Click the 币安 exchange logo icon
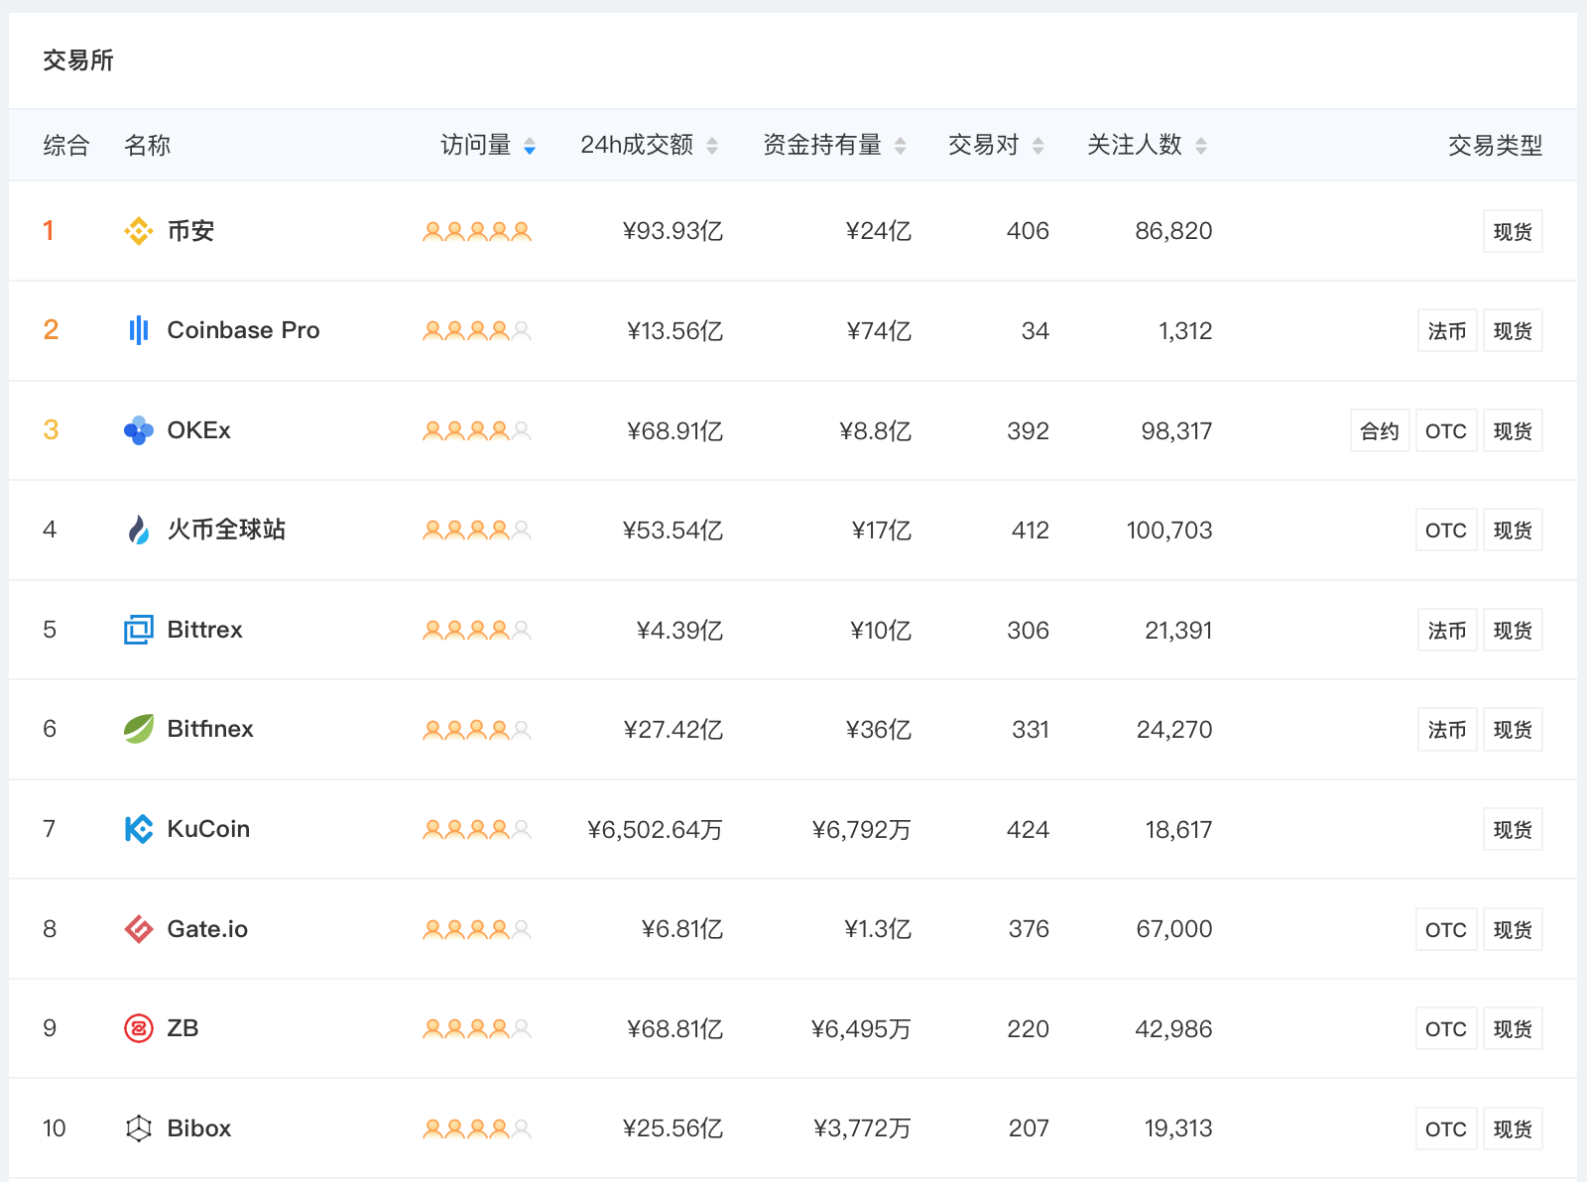1587x1182 pixels. click(x=139, y=231)
